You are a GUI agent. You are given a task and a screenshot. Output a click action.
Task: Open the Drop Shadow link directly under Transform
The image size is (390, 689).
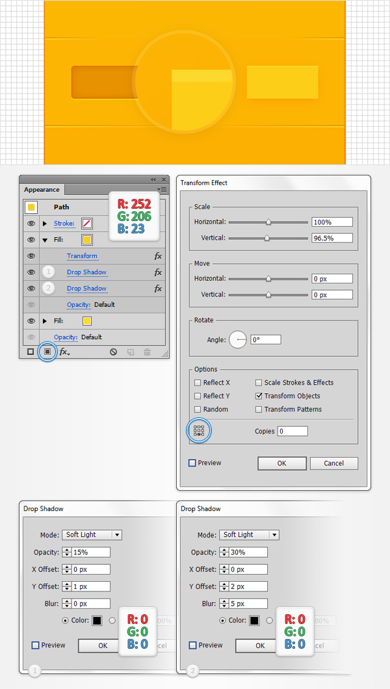coord(86,272)
